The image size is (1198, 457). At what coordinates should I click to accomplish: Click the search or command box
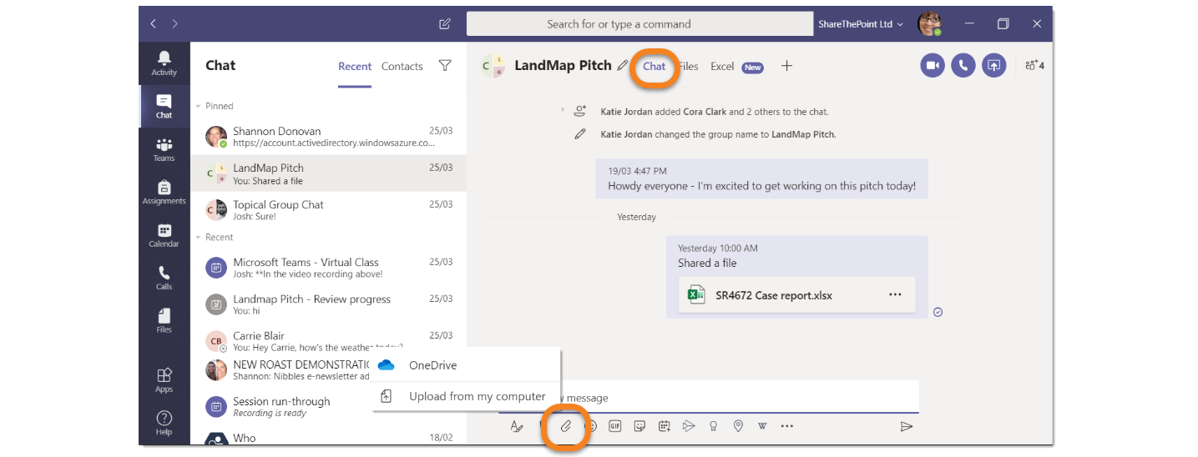coord(639,24)
